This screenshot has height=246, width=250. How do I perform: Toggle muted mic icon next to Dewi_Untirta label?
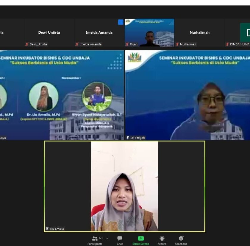(27, 44)
